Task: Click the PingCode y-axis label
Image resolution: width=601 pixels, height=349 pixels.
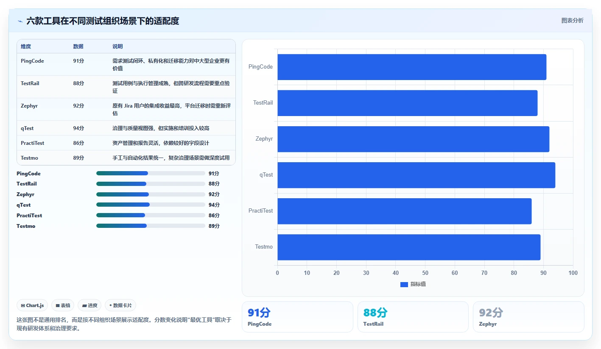Action: [260, 67]
